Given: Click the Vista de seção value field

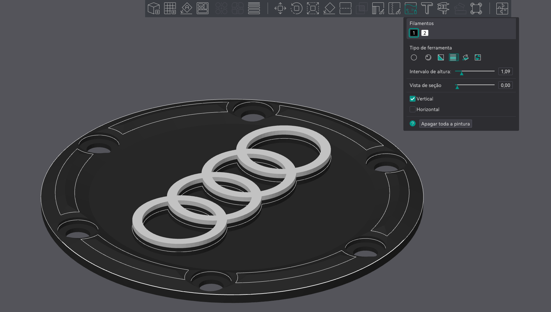Looking at the screenshot, I should [505, 85].
